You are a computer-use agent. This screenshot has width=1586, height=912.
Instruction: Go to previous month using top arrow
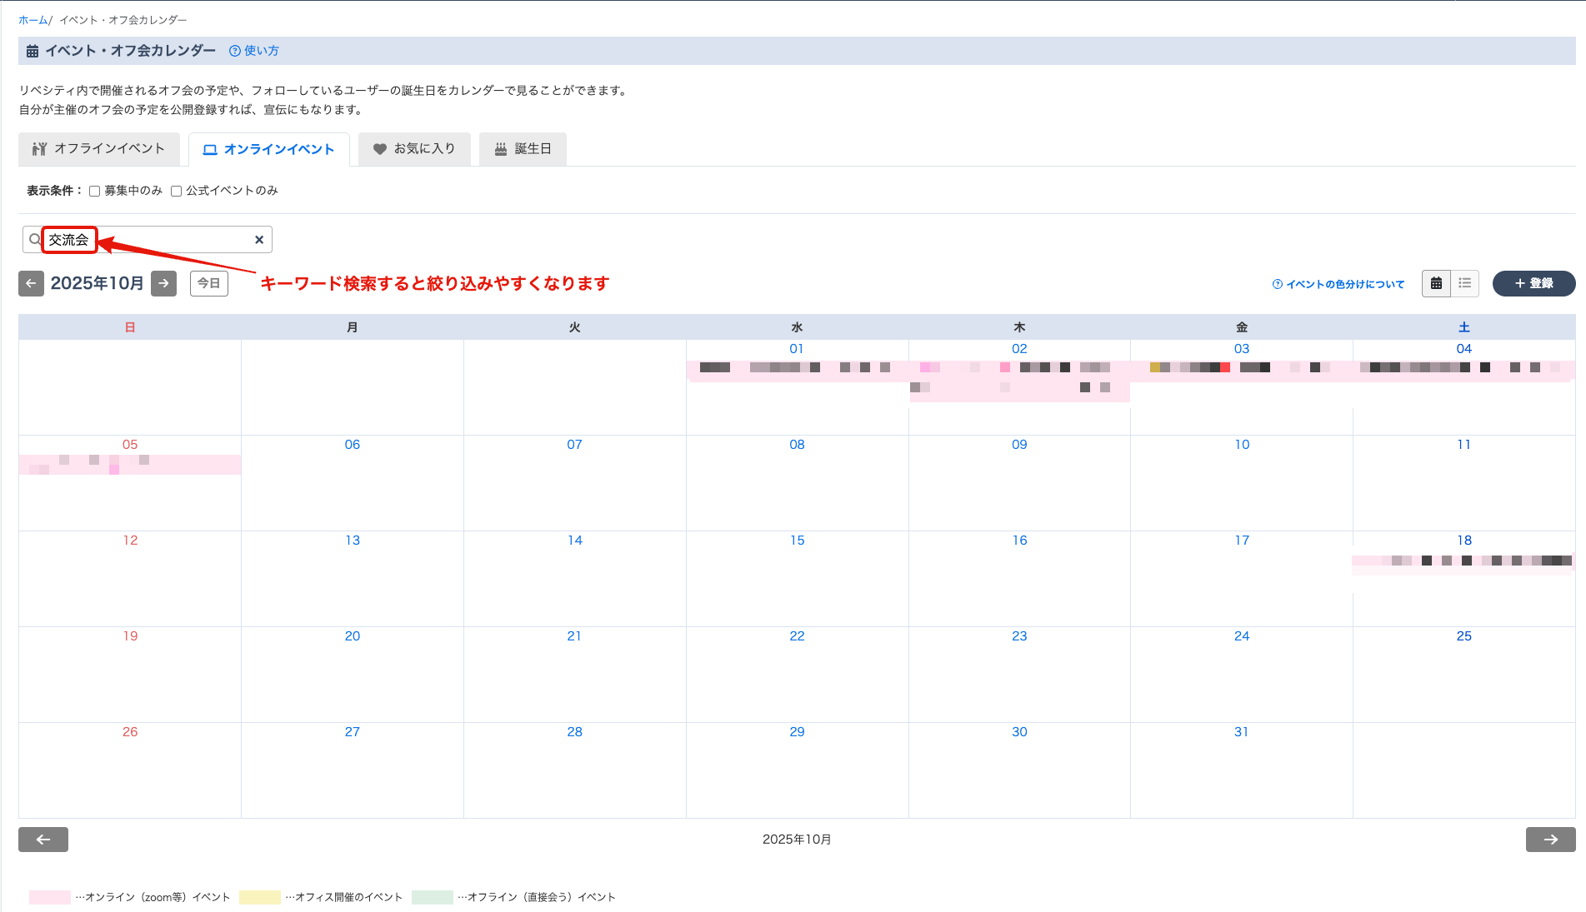31,283
